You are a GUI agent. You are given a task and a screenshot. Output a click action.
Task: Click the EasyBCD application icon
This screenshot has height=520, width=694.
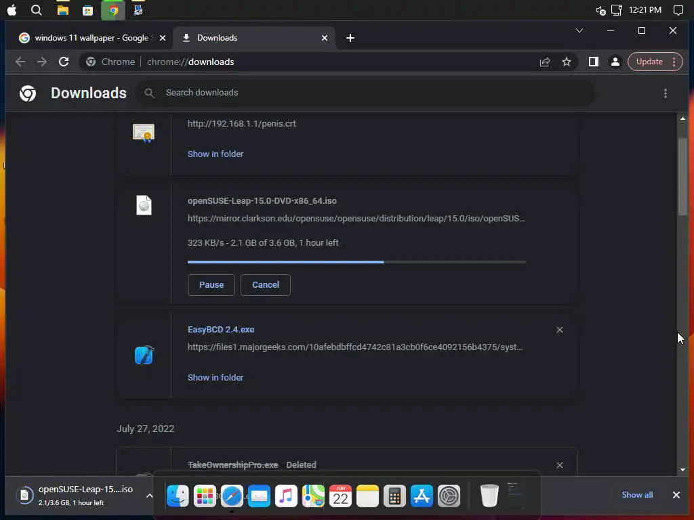tap(144, 355)
